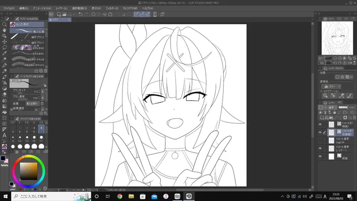
Task: Flip canvas vertically in Navigator
Action: 354,63
